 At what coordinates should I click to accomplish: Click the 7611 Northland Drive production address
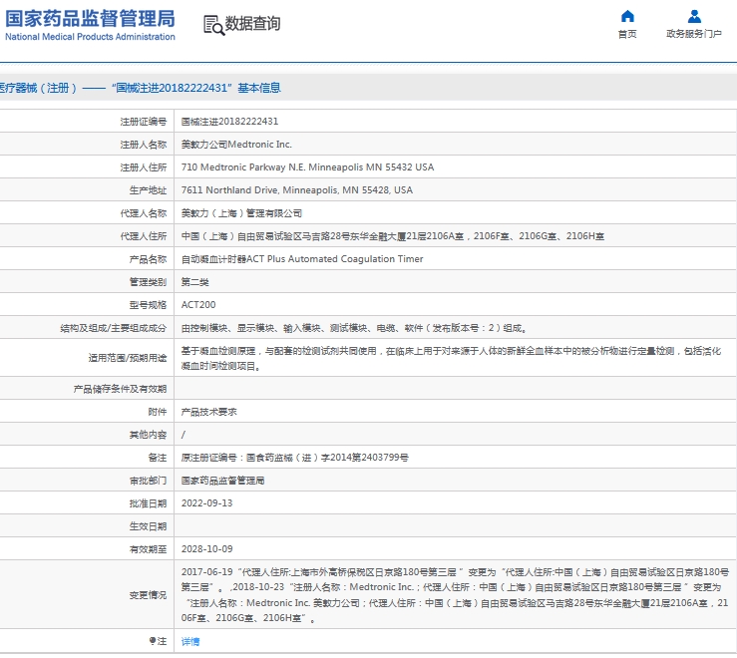[297, 190]
